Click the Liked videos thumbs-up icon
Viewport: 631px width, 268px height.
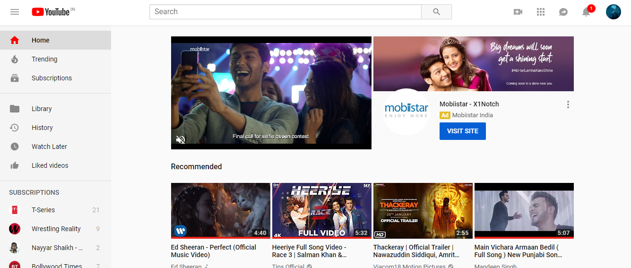tap(15, 165)
